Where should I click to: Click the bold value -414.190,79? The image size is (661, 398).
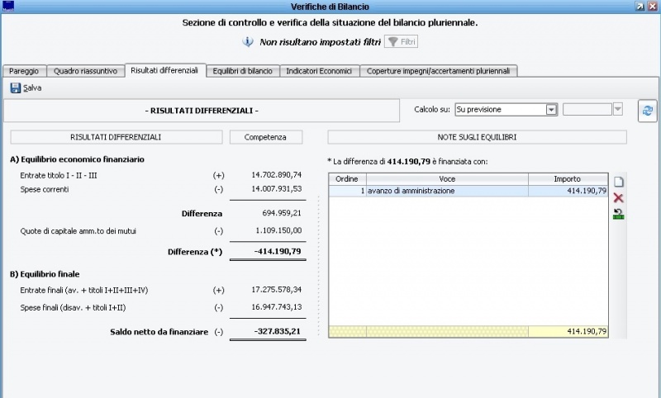[x=278, y=252]
